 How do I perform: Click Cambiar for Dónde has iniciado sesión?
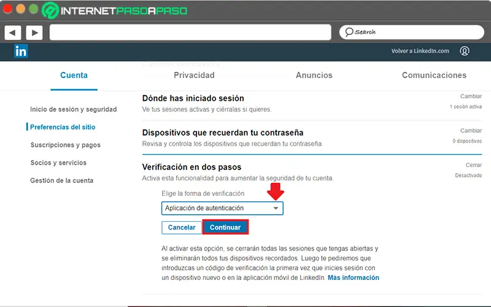pyautogui.click(x=471, y=96)
